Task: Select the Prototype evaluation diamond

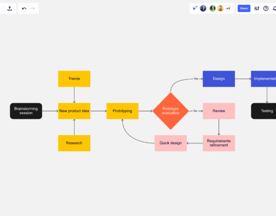Action: 171,111
